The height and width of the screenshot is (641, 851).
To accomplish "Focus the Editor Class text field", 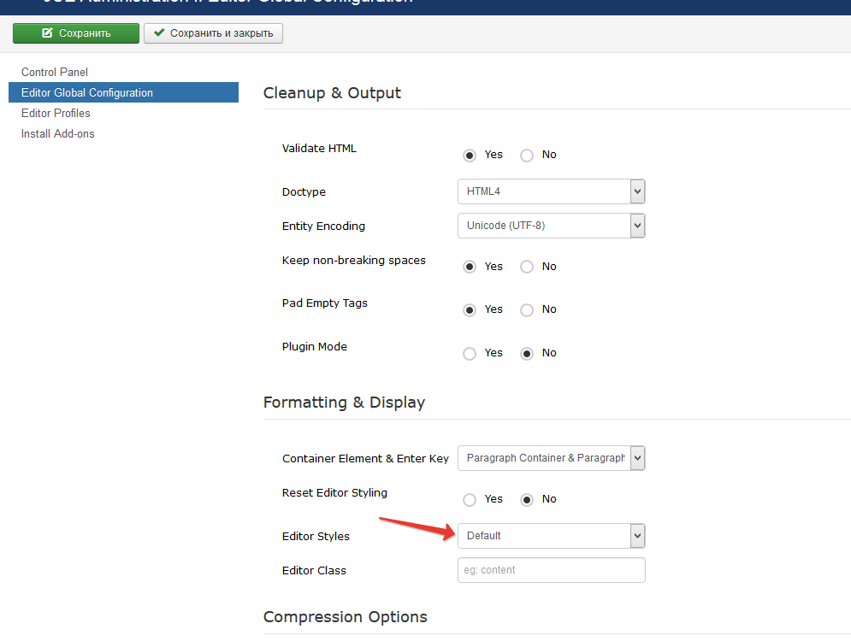I will pos(551,570).
